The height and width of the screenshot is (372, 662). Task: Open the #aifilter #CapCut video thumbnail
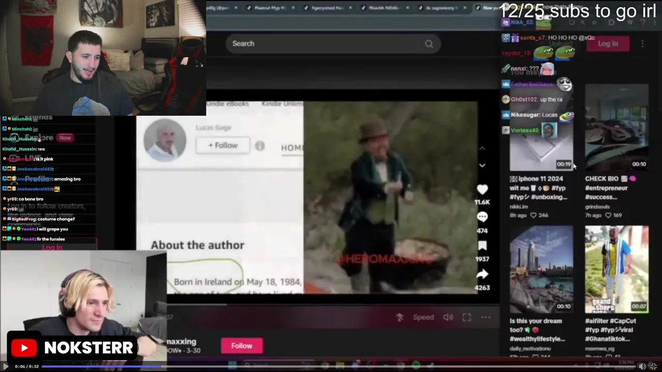click(616, 269)
